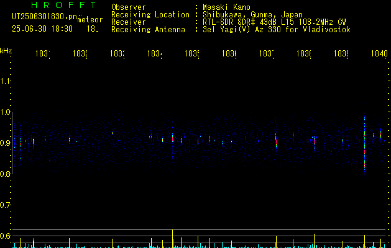Click the kHz axis unit label
391x248 pixels.
tap(6, 51)
